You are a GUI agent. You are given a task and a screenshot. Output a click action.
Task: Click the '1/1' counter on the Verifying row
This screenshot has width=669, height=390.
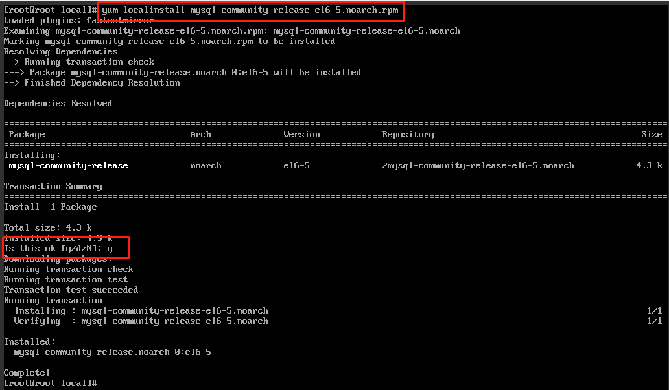click(654, 321)
